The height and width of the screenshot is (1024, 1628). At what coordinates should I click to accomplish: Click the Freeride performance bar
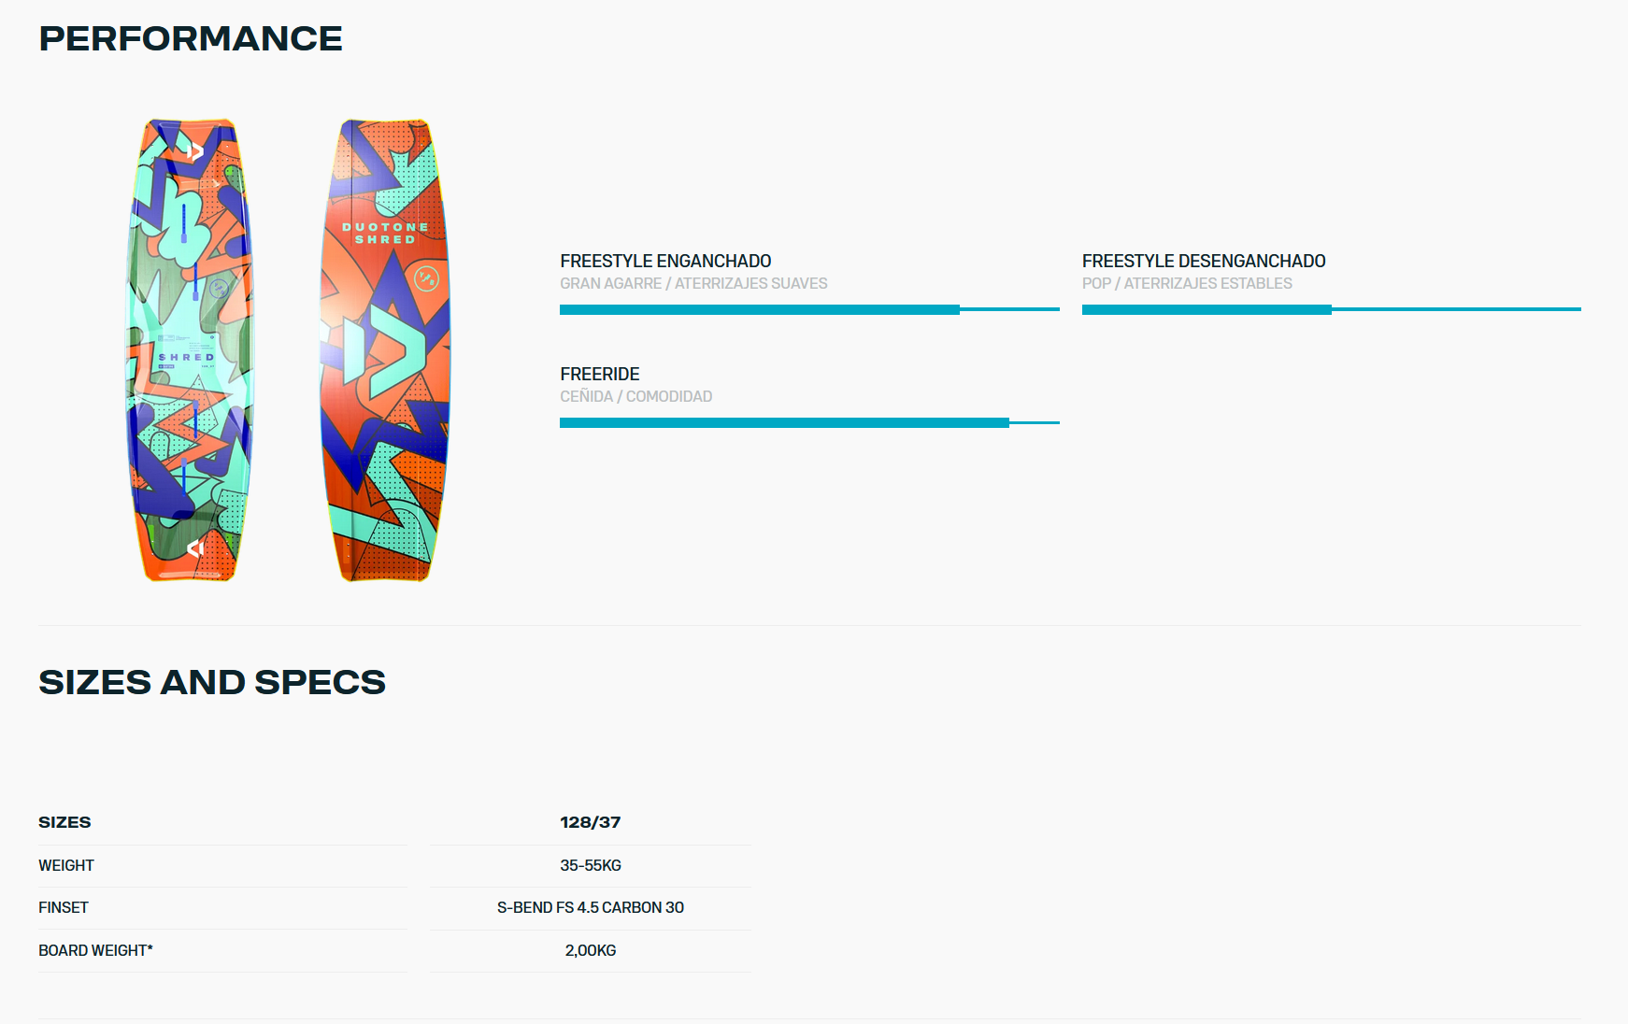click(809, 422)
